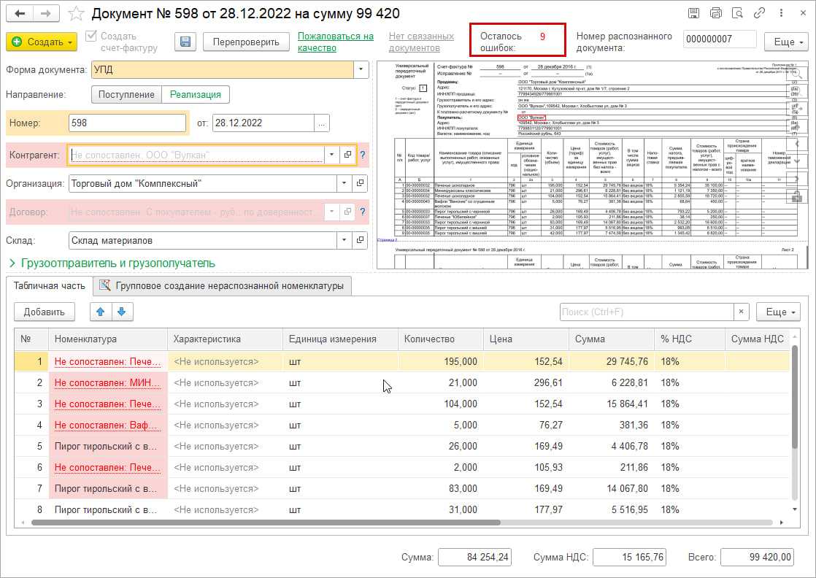
Task: Add document to favorites with star icon
Action: (x=77, y=14)
